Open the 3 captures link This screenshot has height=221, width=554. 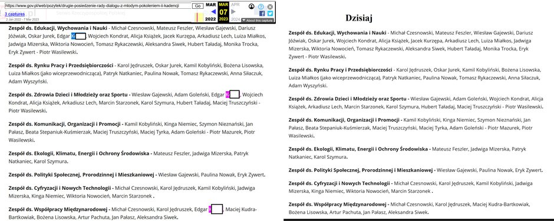(x=15, y=14)
